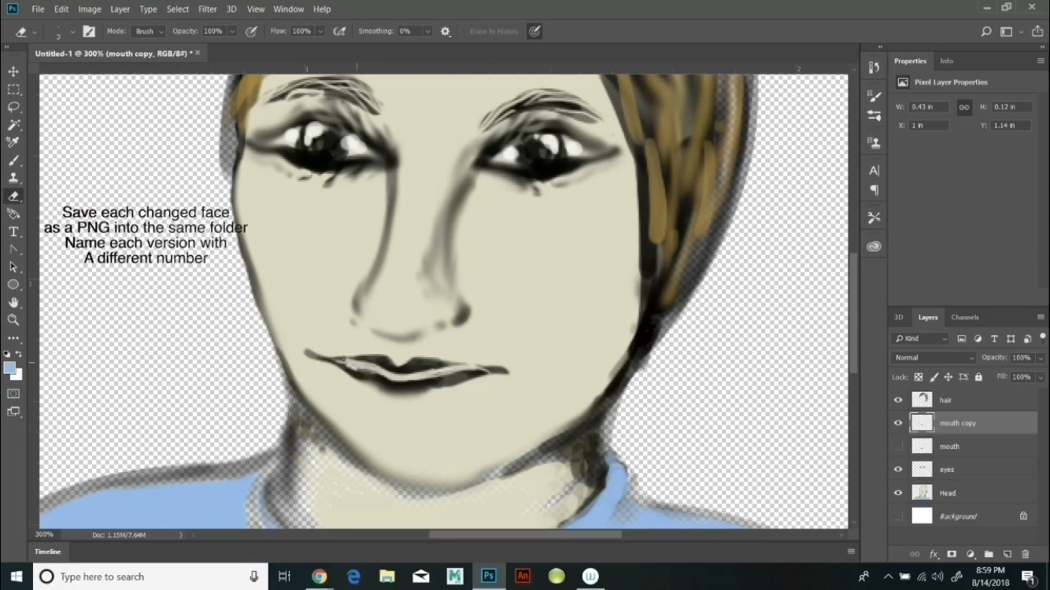Viewport: 1050px width, 590px height.
Task: Open the eraser Mode dropdown
Action: click(x=148, y=31)
